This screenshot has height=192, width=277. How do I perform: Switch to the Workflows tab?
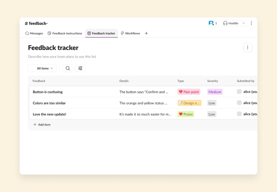coord(130,33)
